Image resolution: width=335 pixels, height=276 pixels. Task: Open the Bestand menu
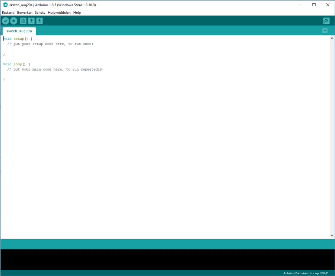coord(8,13)
